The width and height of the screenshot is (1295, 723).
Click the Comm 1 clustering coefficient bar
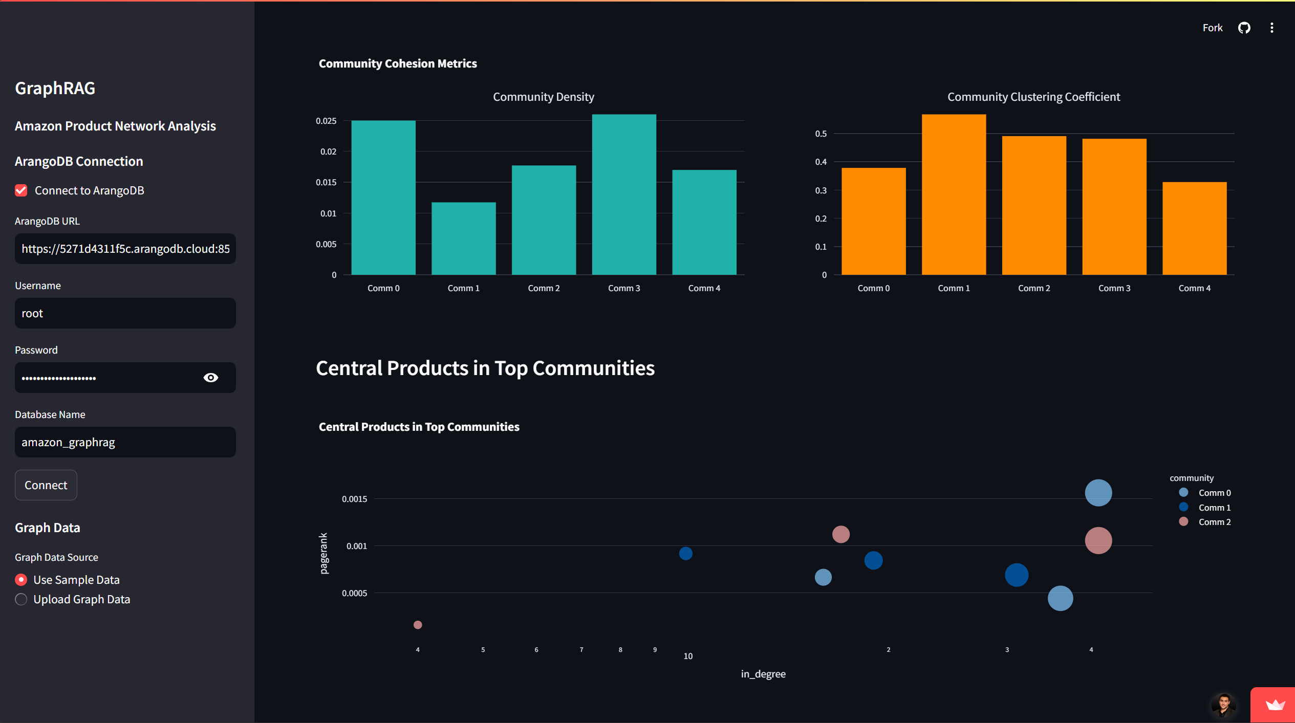[954, 194]
